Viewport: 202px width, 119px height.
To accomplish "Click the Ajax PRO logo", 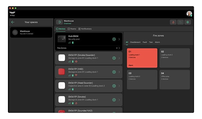I will pos(12,14).
